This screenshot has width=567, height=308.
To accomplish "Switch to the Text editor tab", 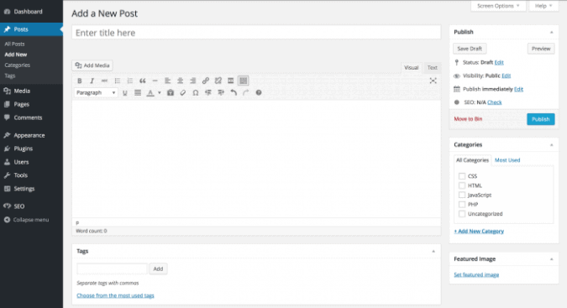I will 432,67.
